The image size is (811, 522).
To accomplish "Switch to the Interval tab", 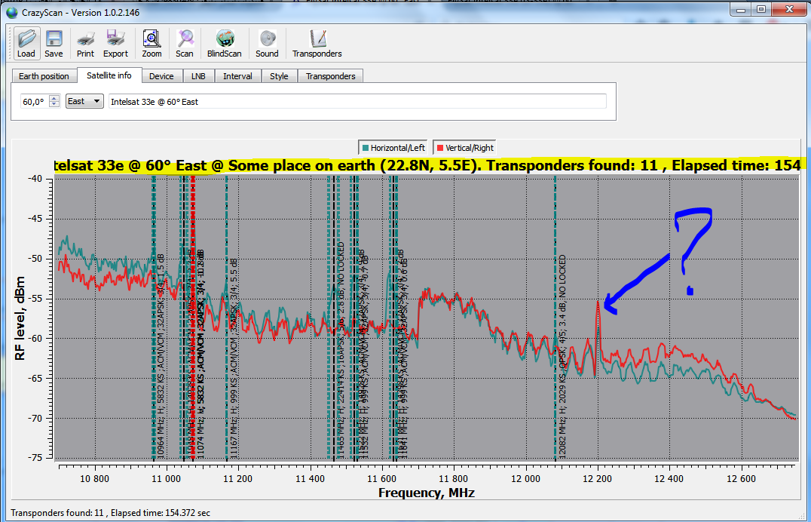I will (x=237, y=76).
